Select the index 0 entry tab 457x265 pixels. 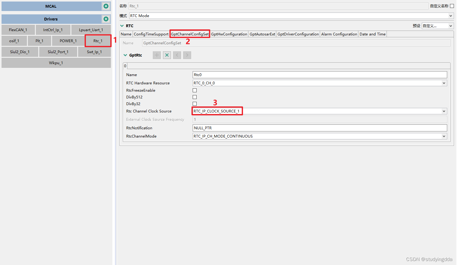pyautogui.click(x=125, y=66)
